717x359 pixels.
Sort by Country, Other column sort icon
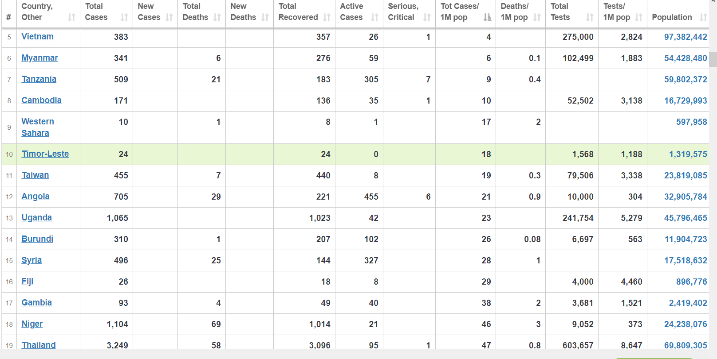tap(71, 17)
